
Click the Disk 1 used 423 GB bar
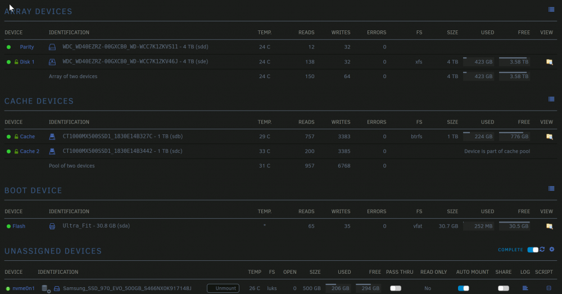(478, 62)
